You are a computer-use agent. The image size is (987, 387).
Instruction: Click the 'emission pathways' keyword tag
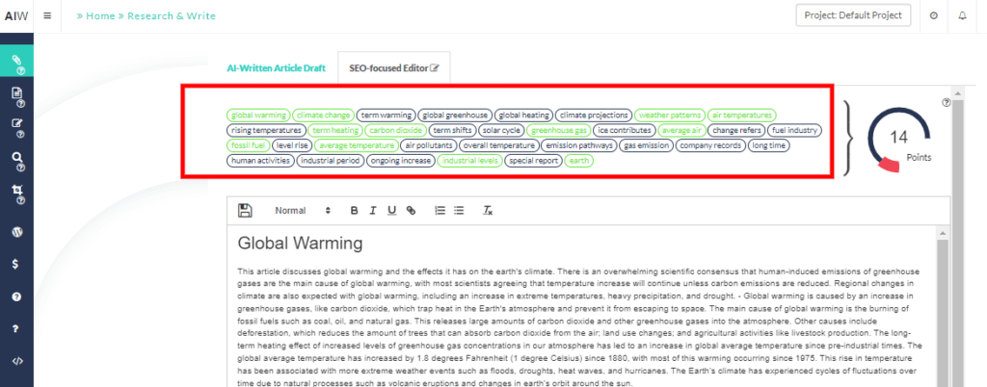pos(579,145)
